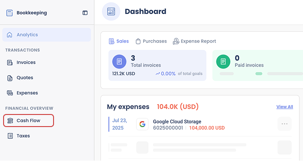Click the My expenses heading
The width and height of the screenshot is (303, 161).
pyautogui.click(x=128, y=107)
